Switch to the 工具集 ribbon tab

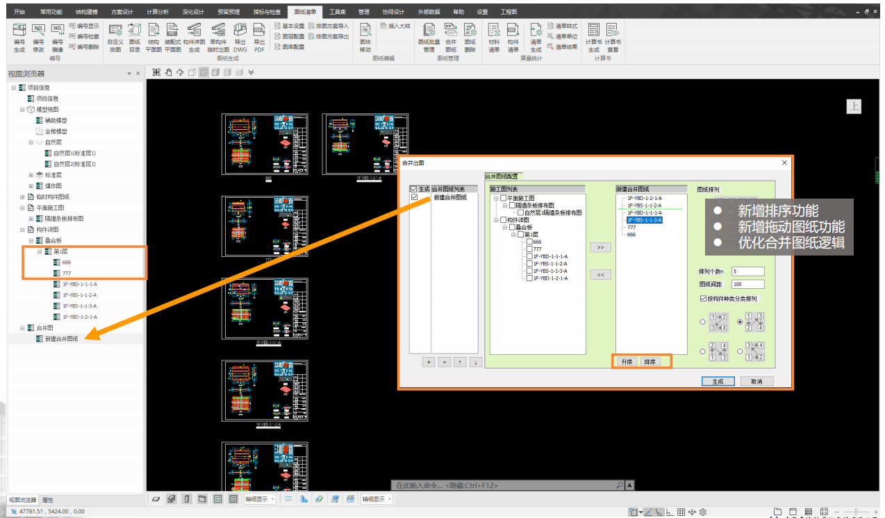[x=338, y=12]
